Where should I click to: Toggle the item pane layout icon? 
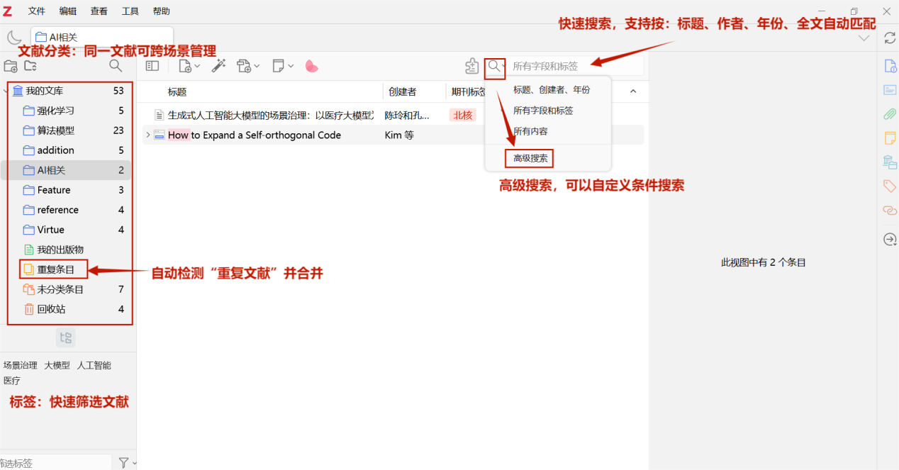pyautogui.click(x=152, y=66)
